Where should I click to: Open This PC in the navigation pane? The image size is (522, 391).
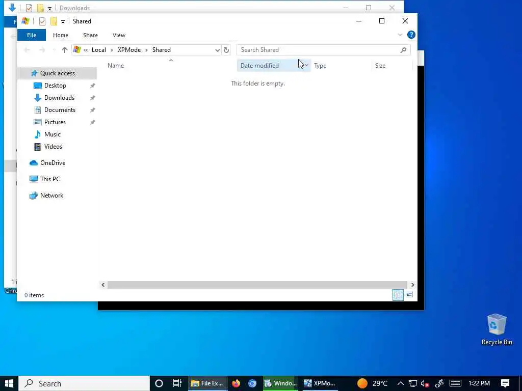(50, 179)
